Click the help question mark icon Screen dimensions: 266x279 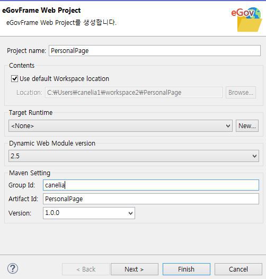tap(13, 269)
